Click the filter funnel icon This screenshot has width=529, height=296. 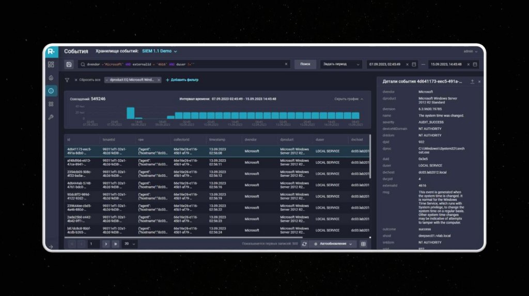tap(67, 80)
